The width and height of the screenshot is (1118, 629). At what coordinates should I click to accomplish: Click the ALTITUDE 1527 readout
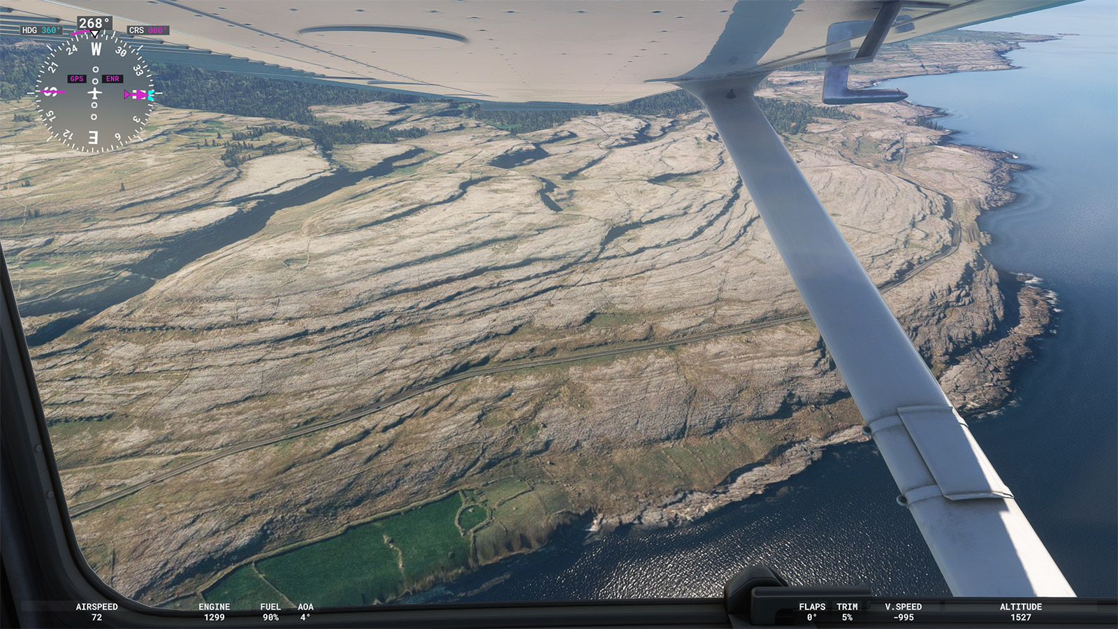pos(1020,612)
